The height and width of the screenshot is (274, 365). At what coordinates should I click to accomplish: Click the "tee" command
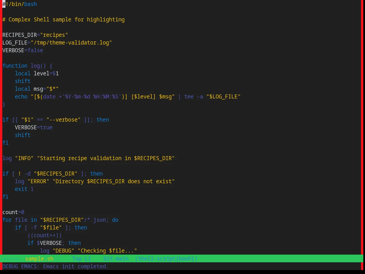[x=189, y=97]
